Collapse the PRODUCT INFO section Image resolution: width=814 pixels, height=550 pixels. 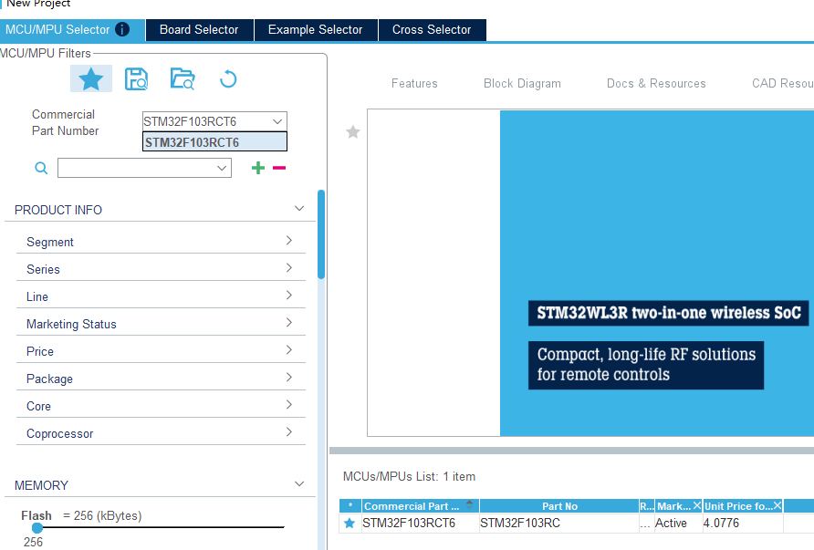click(x=299, y=209)
